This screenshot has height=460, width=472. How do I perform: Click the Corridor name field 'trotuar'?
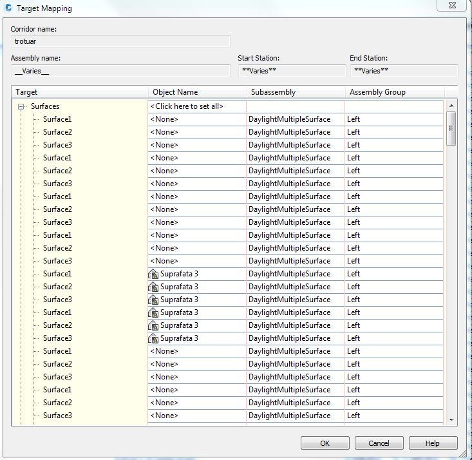point(120,41)
